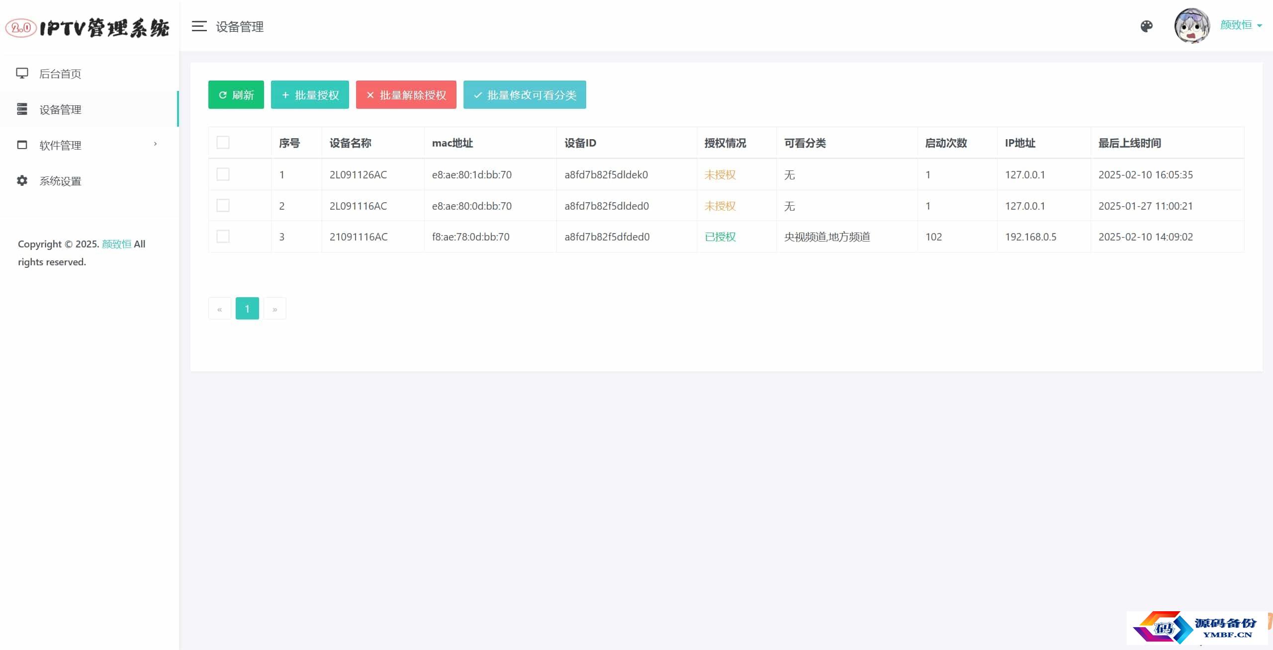This screenshot has height=650, width=1273.
Task: Click device name 2L091116AC
Action: click(x=358, y=206)
